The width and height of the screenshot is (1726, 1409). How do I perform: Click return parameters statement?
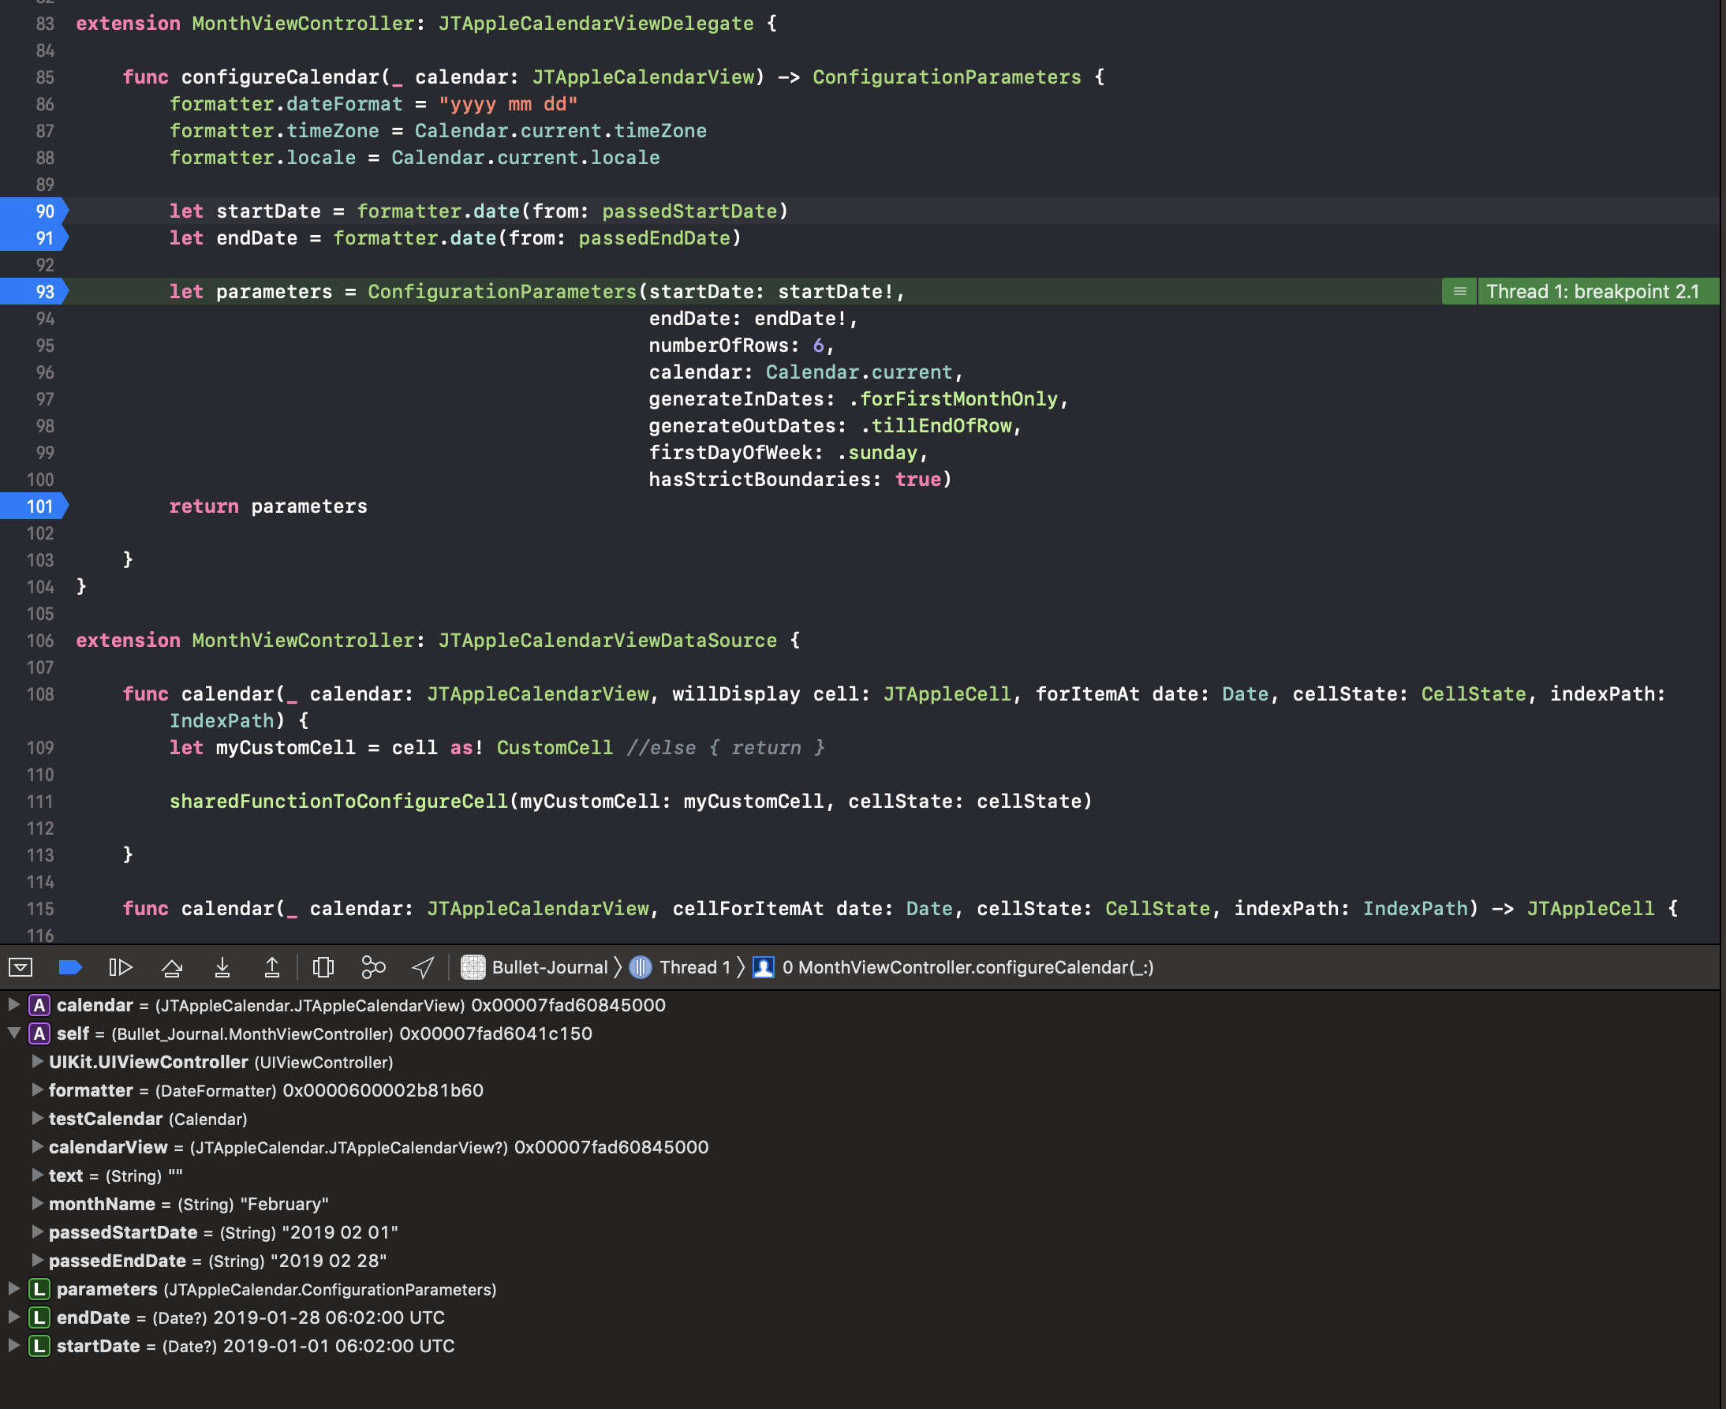click(267, 506)
